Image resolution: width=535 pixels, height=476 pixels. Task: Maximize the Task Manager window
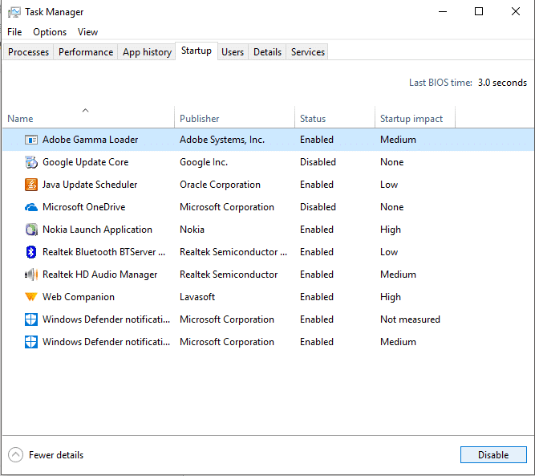pos(479,11)
